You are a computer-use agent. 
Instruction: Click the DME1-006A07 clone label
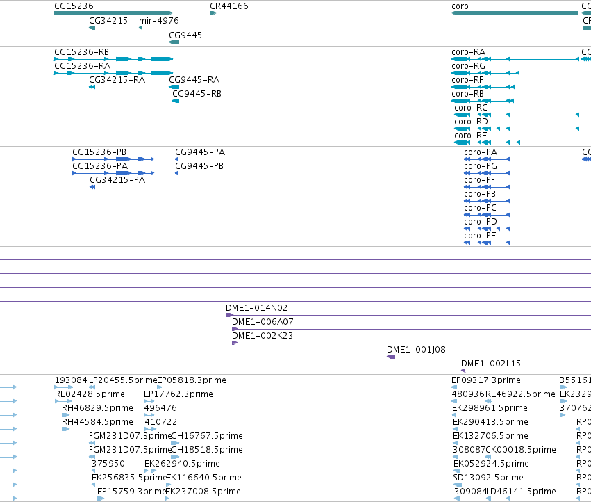263,322
